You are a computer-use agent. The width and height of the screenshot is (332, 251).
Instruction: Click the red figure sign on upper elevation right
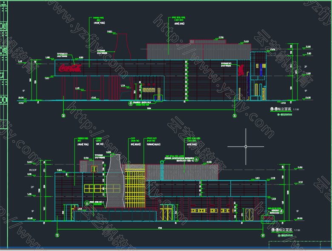[240, 70]
